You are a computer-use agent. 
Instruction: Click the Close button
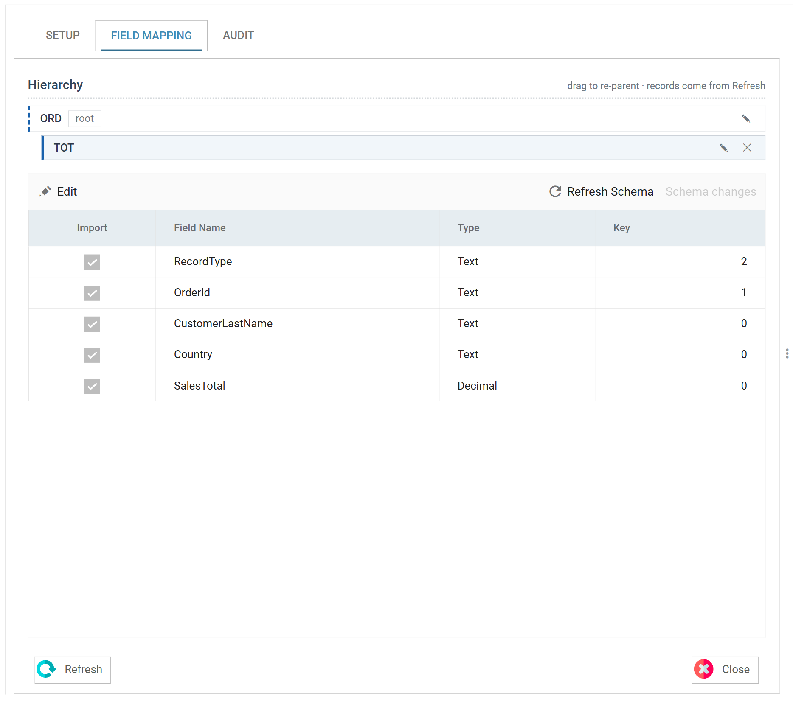pos(725,670)
